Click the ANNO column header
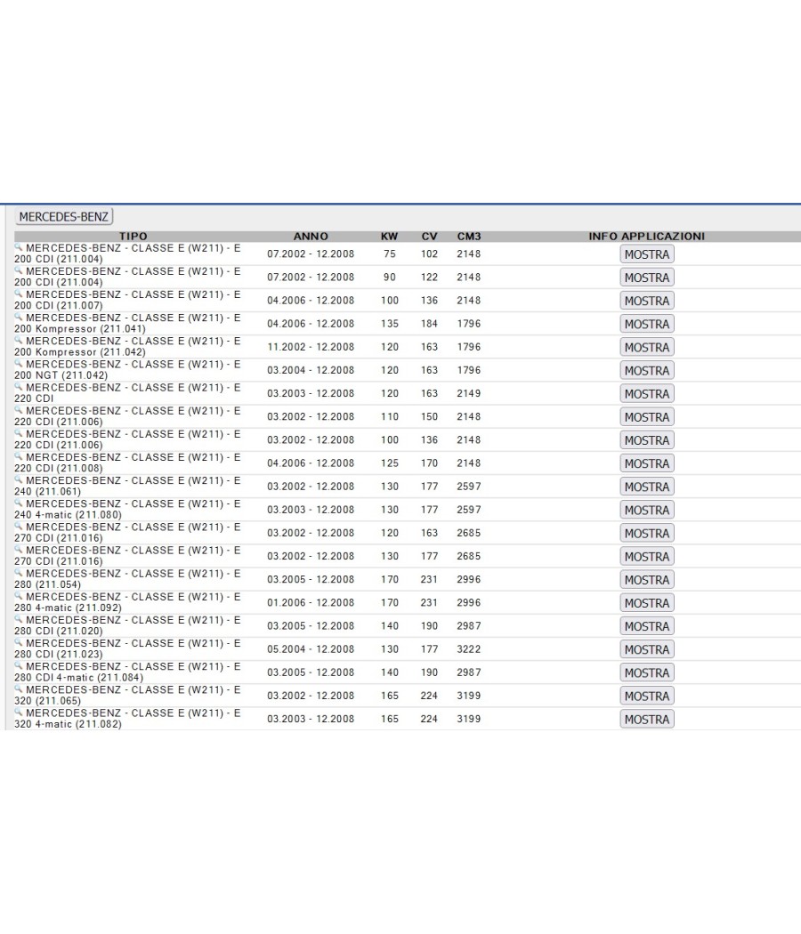Screen dimensions: 801x934 pyautogui.click(x=311, y=237)
